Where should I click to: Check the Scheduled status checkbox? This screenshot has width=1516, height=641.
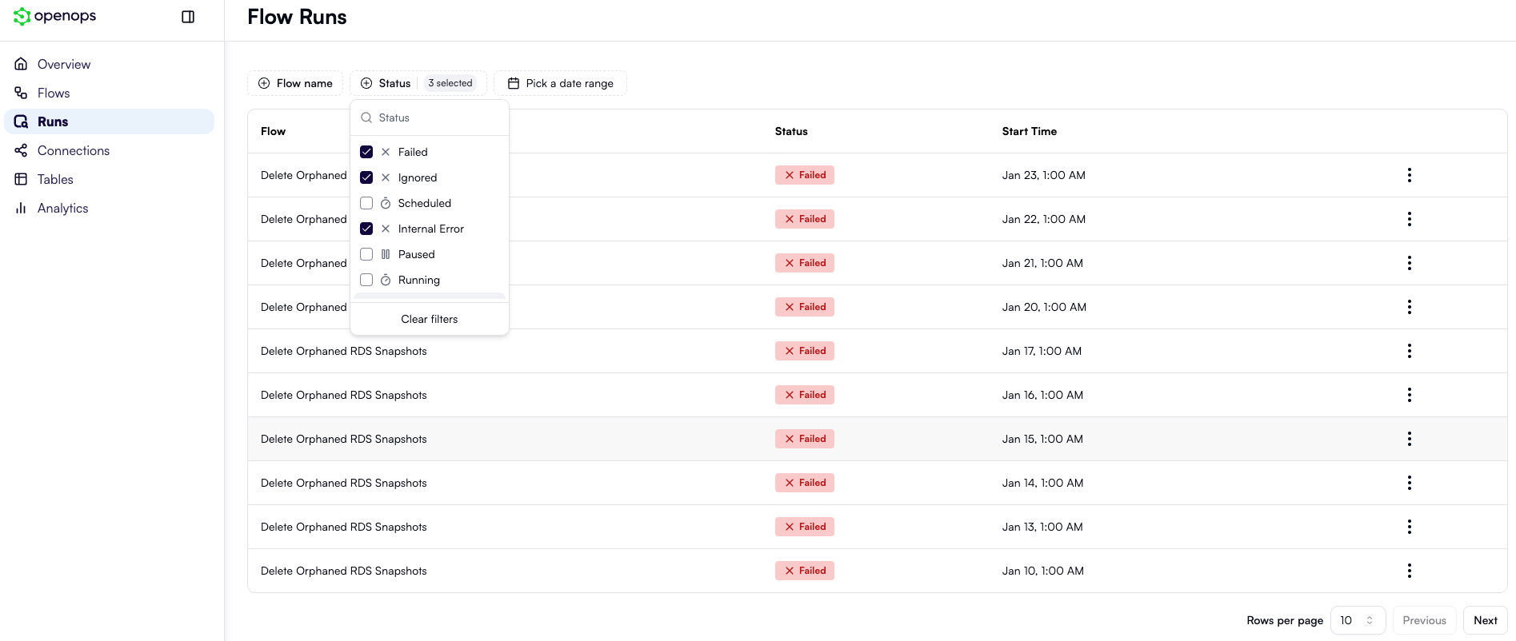366,203
